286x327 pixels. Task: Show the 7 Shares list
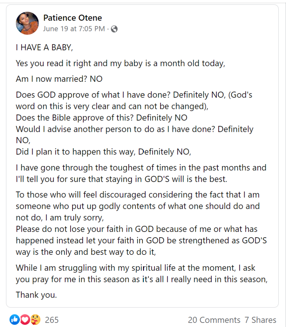260,320
